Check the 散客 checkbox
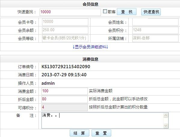The width and height of the screenshot is (180, 137). click(x=105, y=11)
